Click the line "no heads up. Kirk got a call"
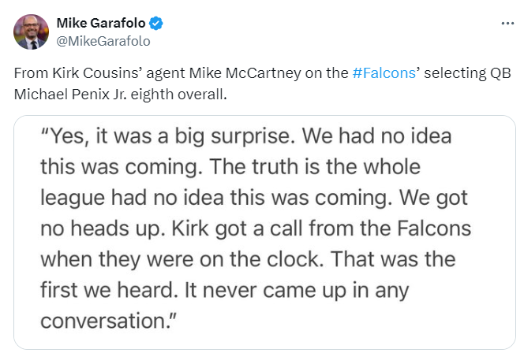The height and width of the screenshot is (364, 524). [x=256, y=228]
